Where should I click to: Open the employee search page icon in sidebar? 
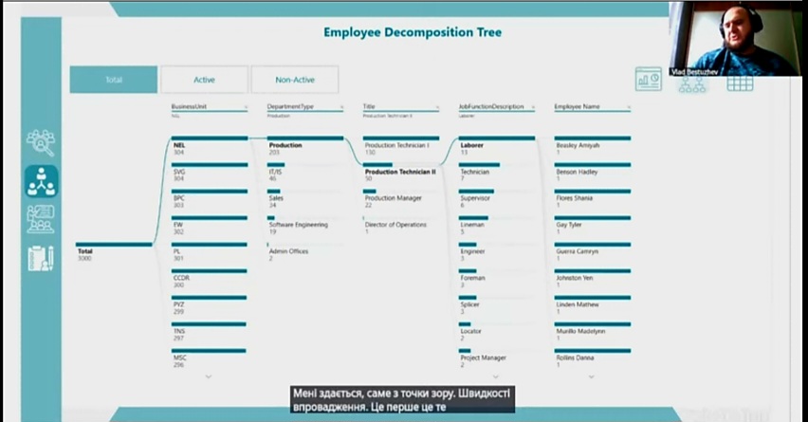[41, 142]
